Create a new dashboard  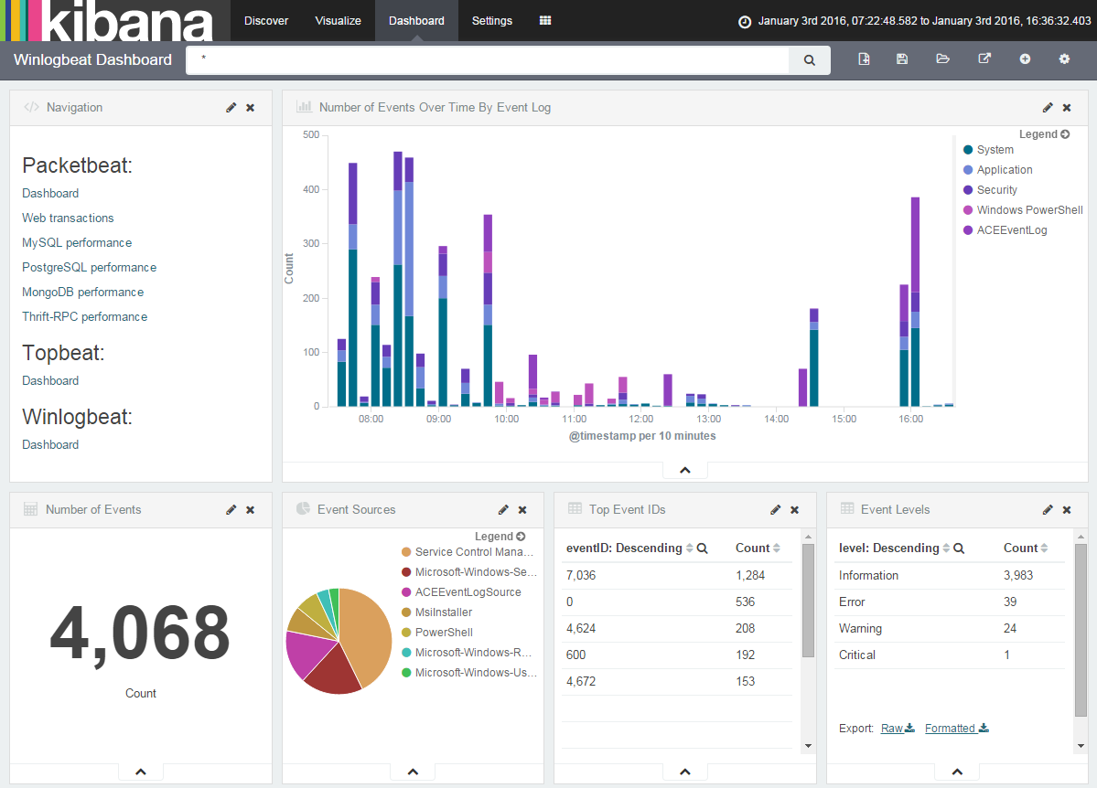coord(864,59)
